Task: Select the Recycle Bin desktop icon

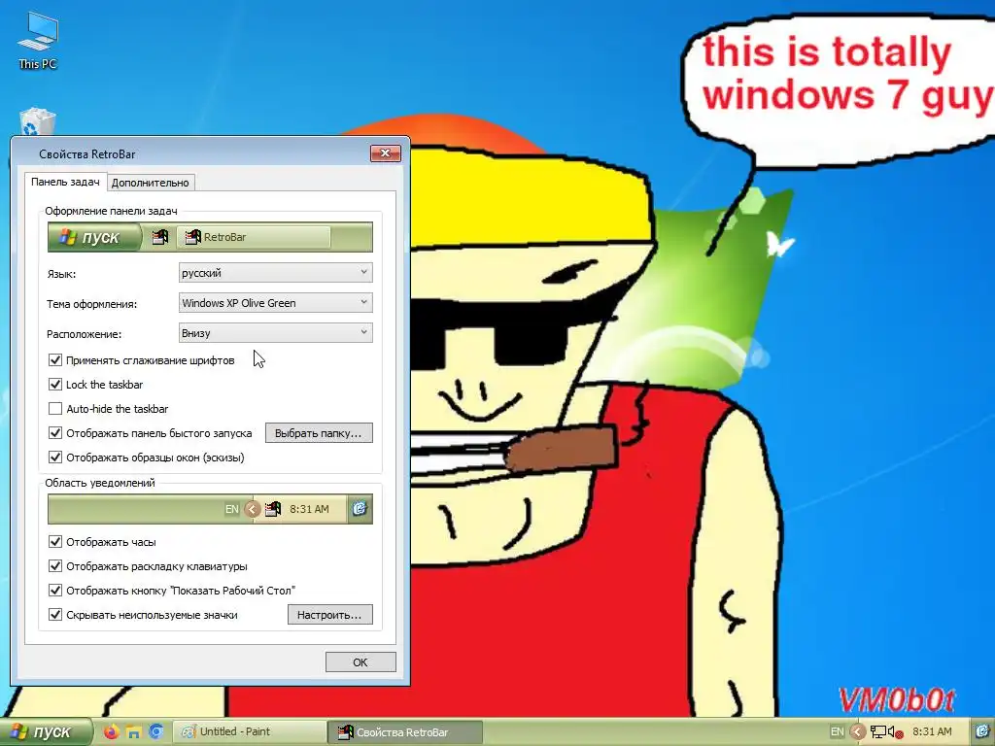Action: tap(38, 122)
